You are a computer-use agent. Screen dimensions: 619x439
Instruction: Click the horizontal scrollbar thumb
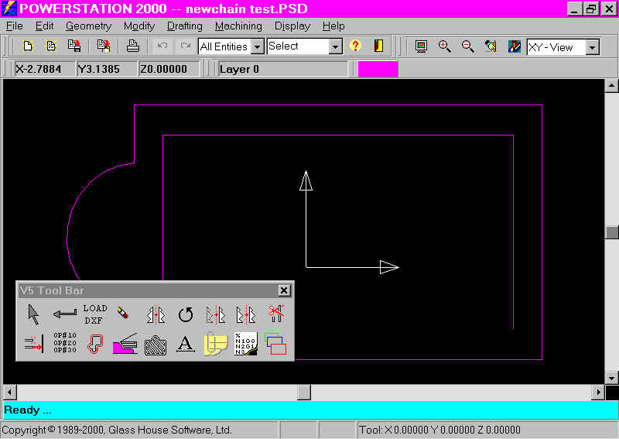click(304, 393)
